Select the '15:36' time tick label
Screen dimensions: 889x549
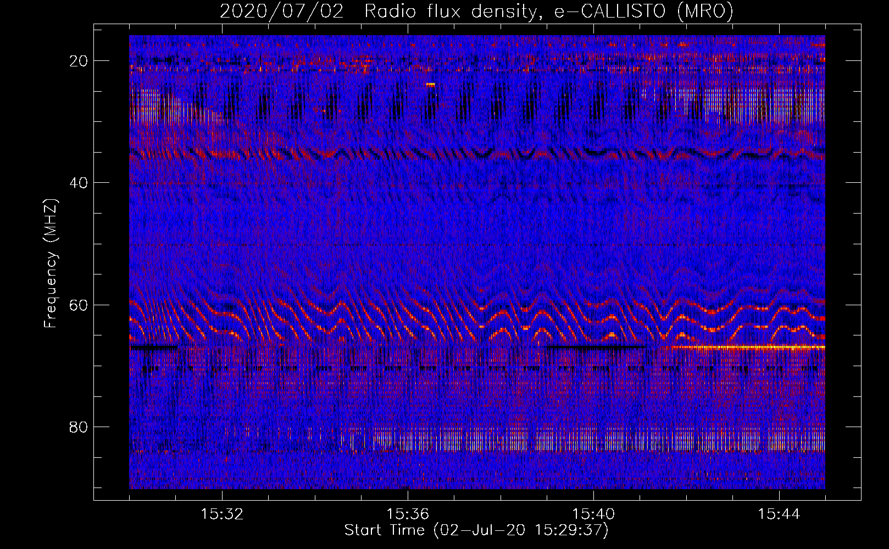click(x=408, y=514)
